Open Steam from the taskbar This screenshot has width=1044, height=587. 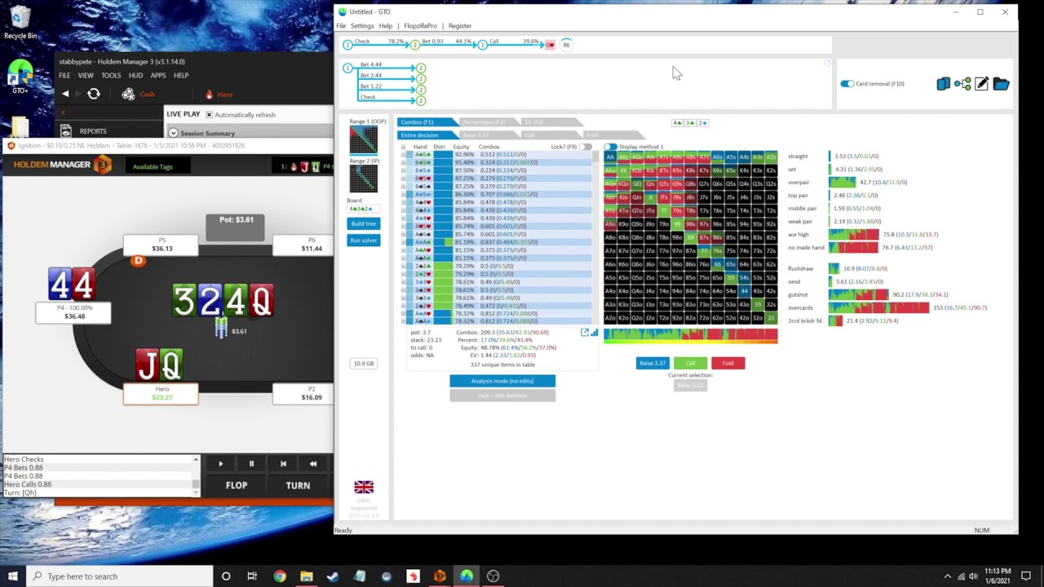click(x=333, y=576)
